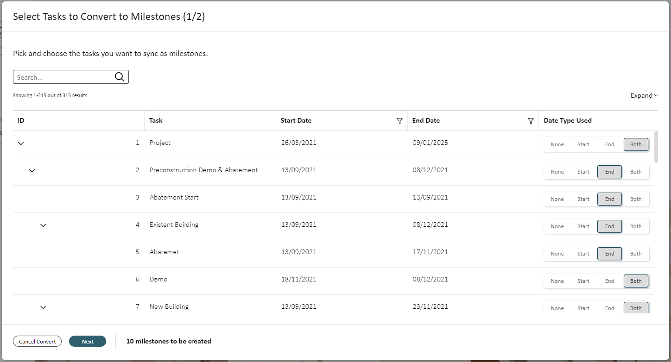Click Abatemet end date 17/11/2021
The width and height of the screenshot is (671, 362).
[430, 252]
